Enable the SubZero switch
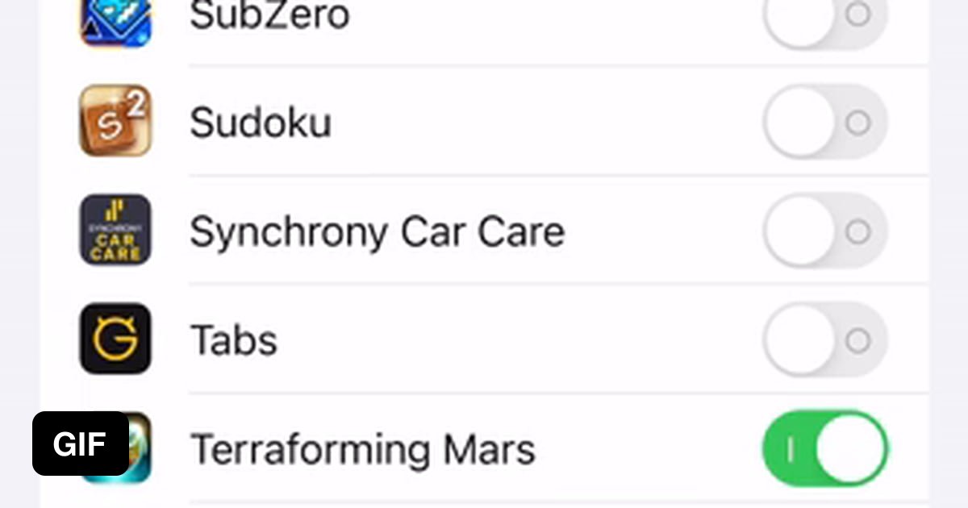Image resolution: width=968 pixels, height=508 pixels. tap(824, 16)
